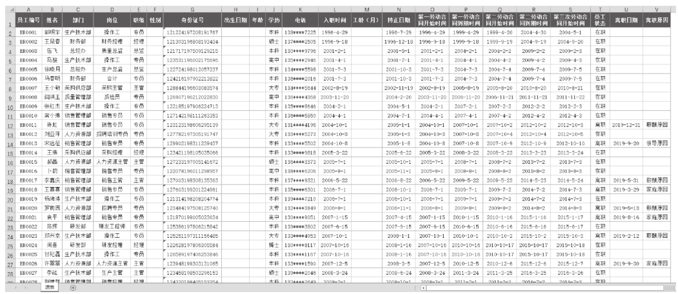The width and height of the screenshot is (678, 294).
Task: Select the position cell 生产主管
Action: 112,273
